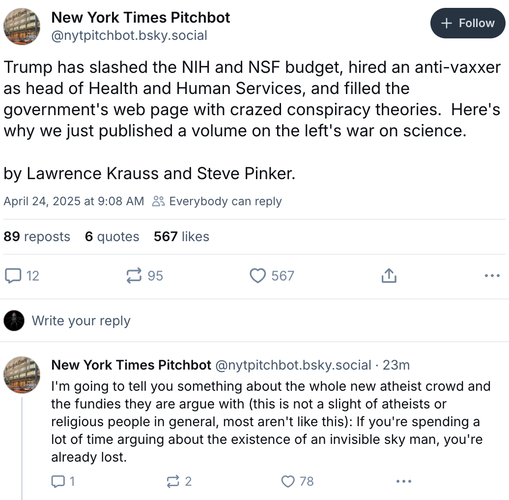Repost the main Pitchbot post
The width and height of the screenshot is (509, 500).
(134, 276)
